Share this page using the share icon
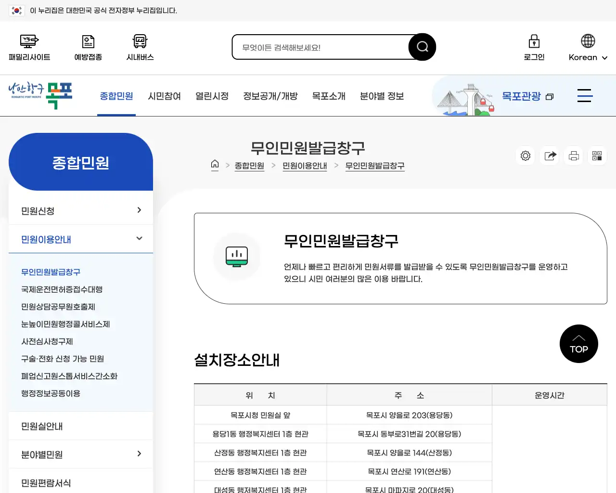 coord(549,156)
